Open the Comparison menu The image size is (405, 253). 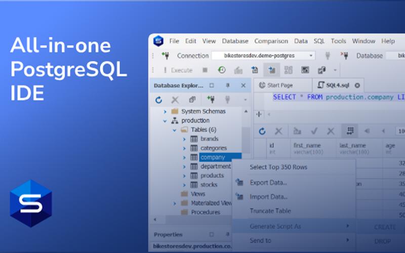pyautogui.click(x=271, y=41)
